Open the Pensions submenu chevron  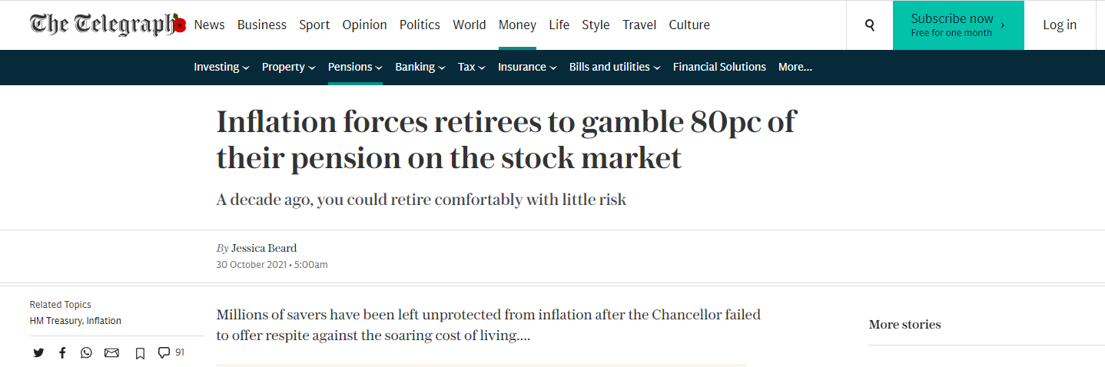tap(379, 68)
